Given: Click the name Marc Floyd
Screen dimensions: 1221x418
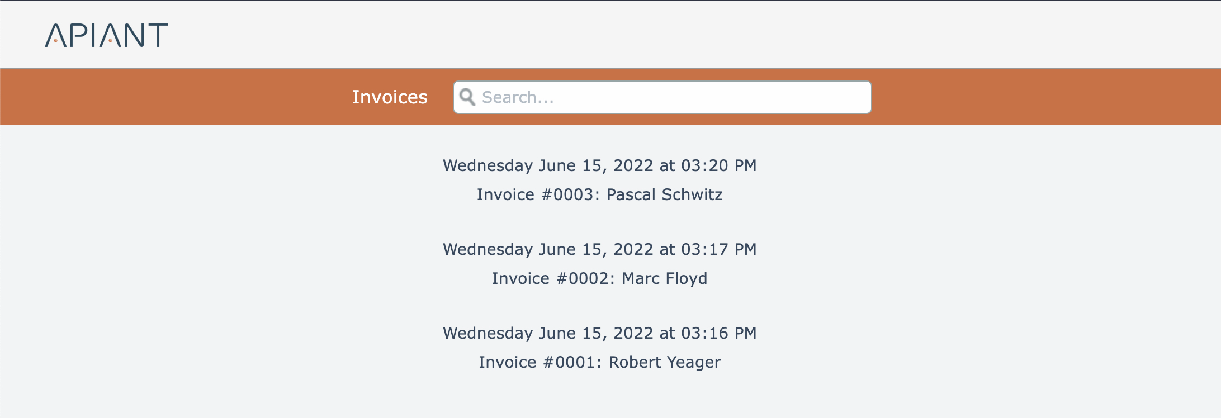Looking at the screenshot, I should [x=665, y=278].
